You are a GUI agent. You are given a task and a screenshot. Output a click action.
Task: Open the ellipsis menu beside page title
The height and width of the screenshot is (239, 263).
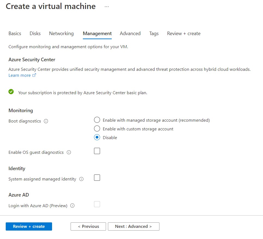pos(107,7)
